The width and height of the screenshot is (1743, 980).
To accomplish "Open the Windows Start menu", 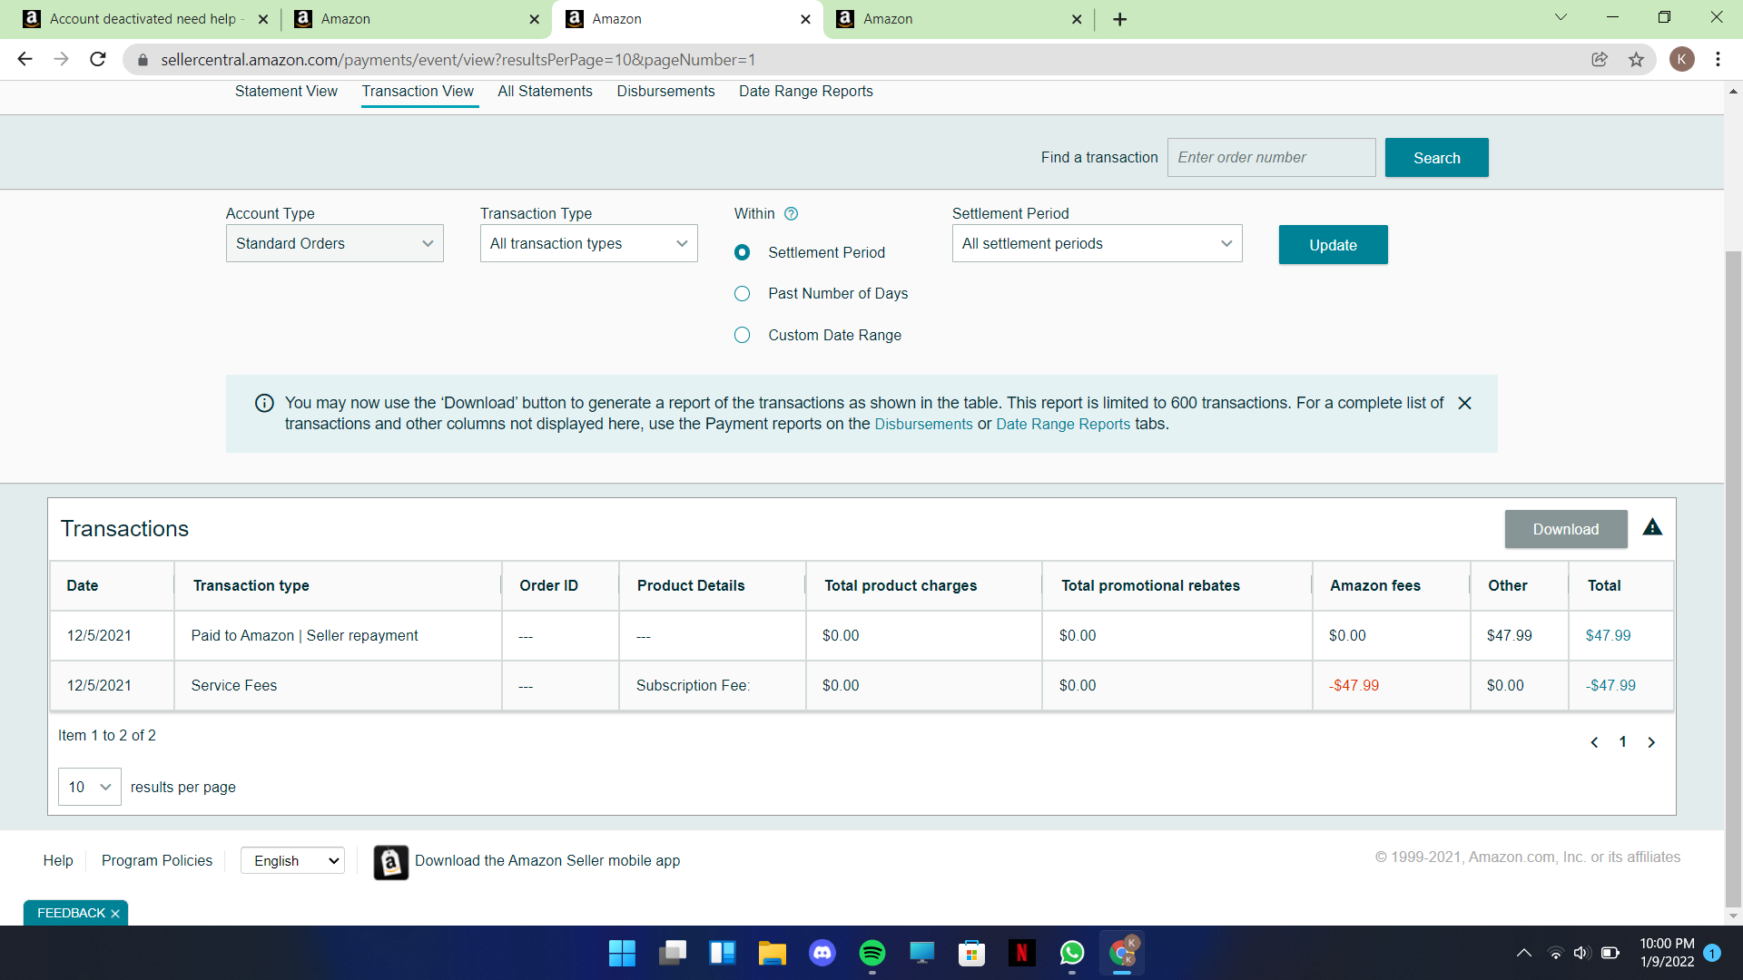I will click(x=622, y=953).
